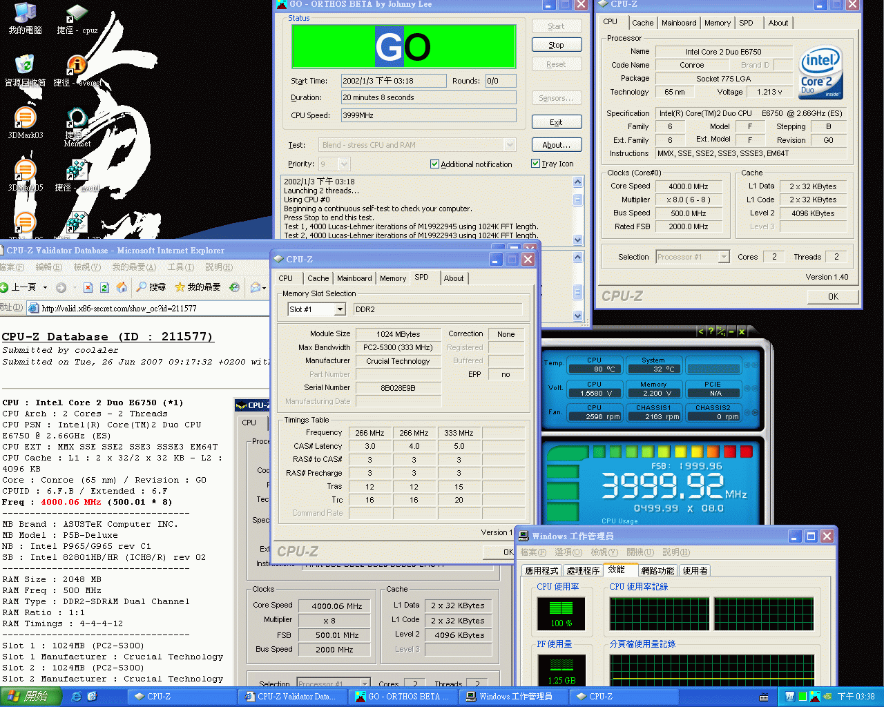Open the Recycle Bin desktop icon
884x707 pixels.
(x=25, y=70)
